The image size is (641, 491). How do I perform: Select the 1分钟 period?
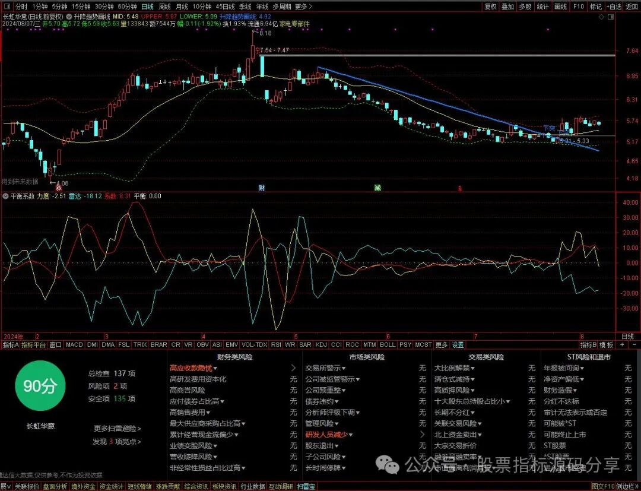click(40, 7)
